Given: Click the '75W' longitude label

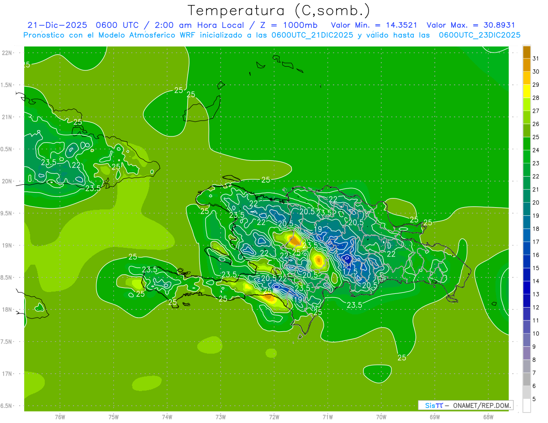Looking at the screenshot, I should (113, 417).
